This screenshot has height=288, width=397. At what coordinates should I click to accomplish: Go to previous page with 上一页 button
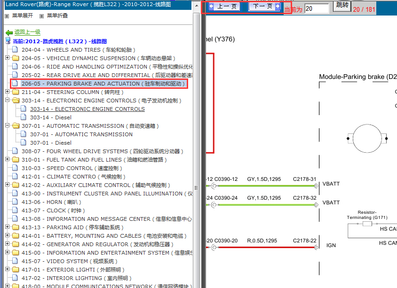[x=224, y=7]
